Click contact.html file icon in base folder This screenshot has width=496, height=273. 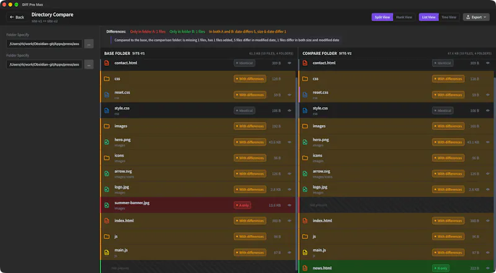pyautogui.click(x=107, y=63)
